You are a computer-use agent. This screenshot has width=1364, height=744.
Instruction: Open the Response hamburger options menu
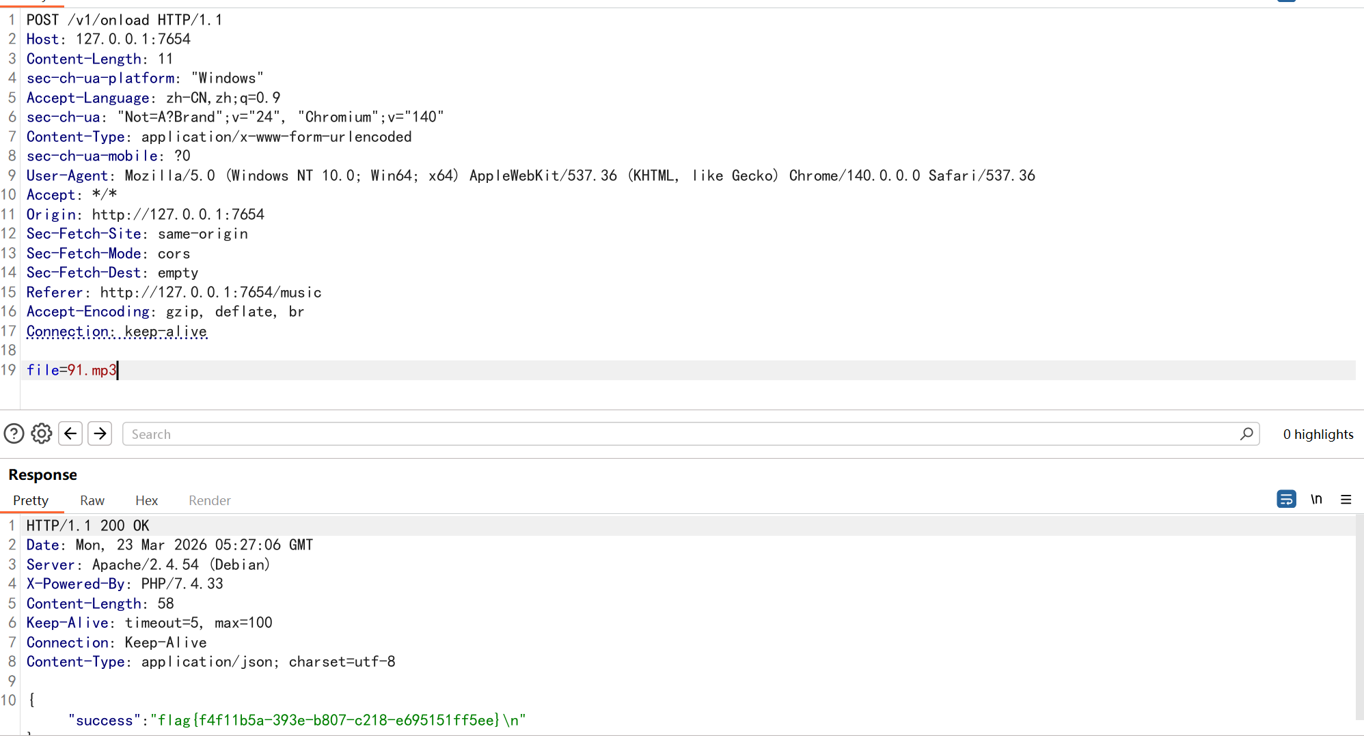[1346, 500]
